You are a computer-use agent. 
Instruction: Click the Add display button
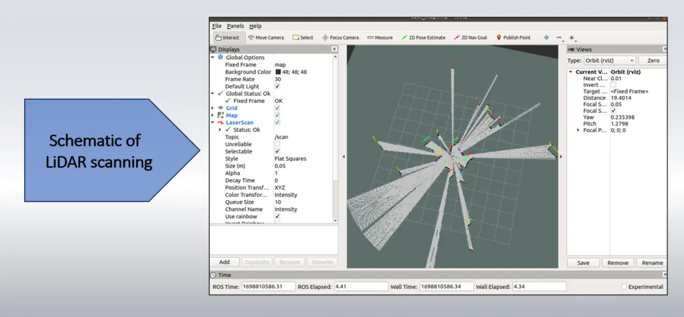coord(224,262)
